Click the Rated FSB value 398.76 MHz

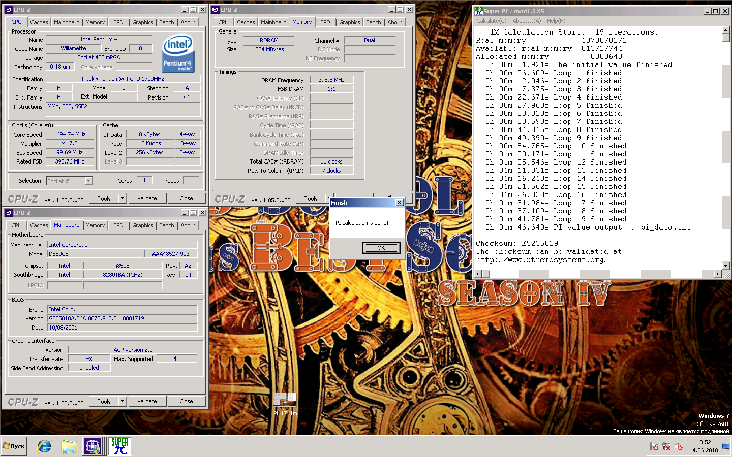click(70, 161)
